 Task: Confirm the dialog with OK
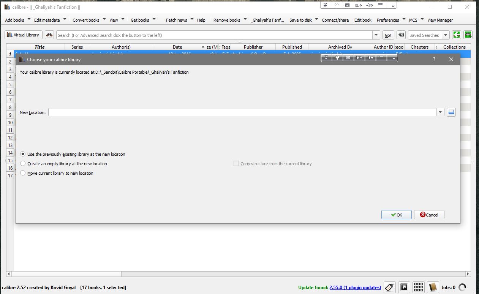[396, 215]
